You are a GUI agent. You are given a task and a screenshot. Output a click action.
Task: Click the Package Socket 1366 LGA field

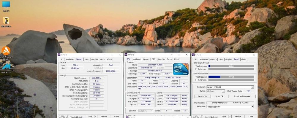point(155,71)
